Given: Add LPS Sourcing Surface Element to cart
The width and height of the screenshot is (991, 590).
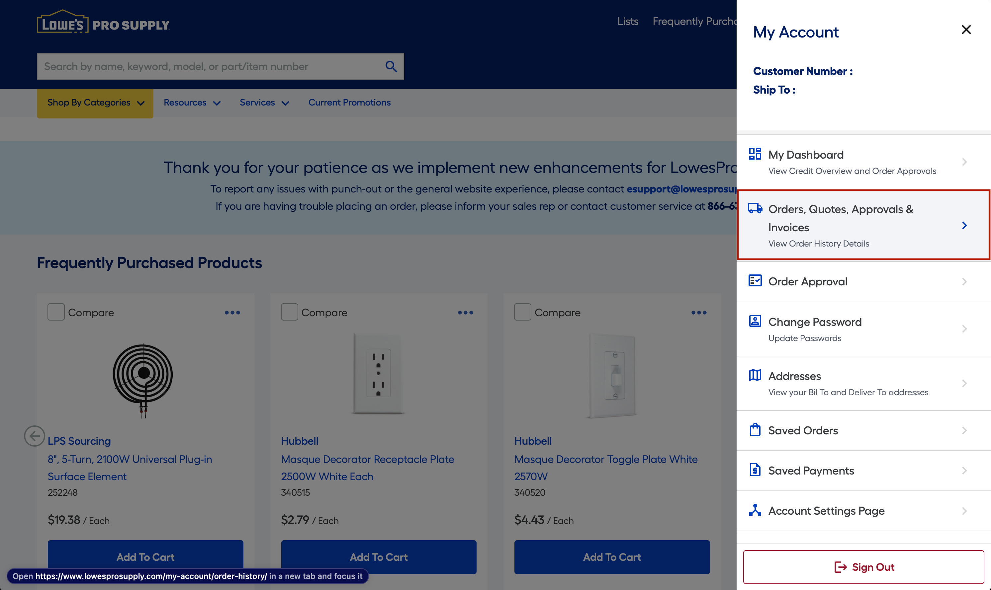Looking at the screenshot, I should coord(145,557).
